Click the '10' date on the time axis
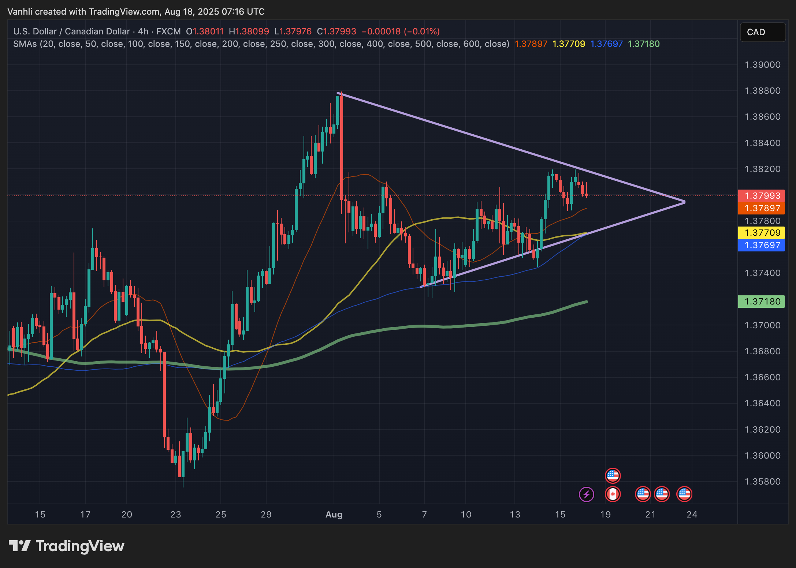Screen dimensions: 796x568 click(x=466, y=515)
